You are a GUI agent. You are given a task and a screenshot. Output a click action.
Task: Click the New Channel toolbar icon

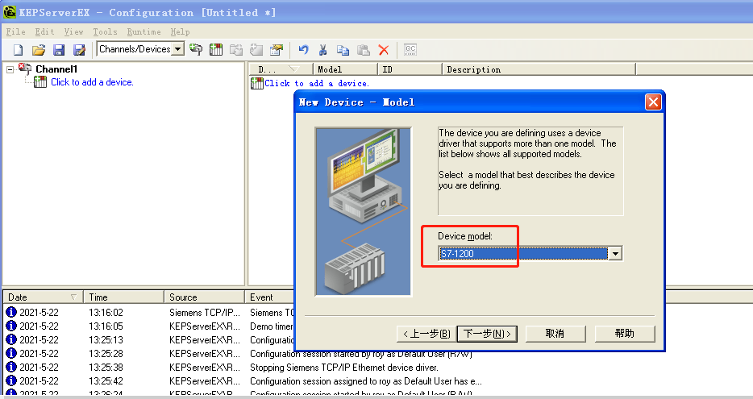tap(196, 50)
